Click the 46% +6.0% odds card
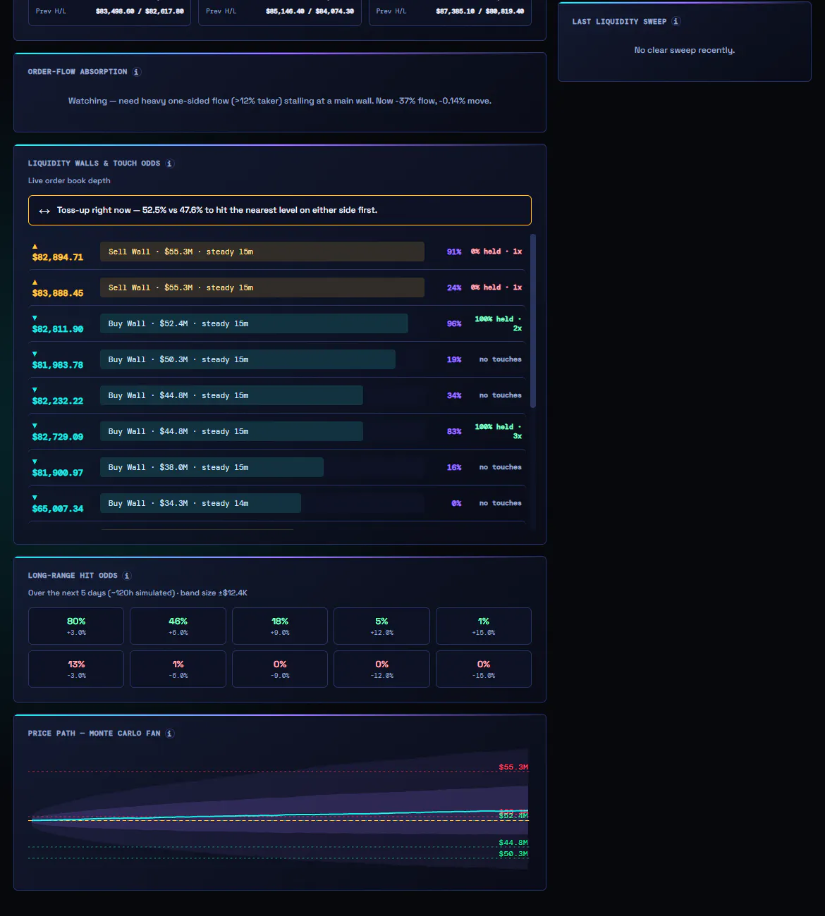Image resolution: width=825 pixels, height=916 pixels. [x=178, y=626]
